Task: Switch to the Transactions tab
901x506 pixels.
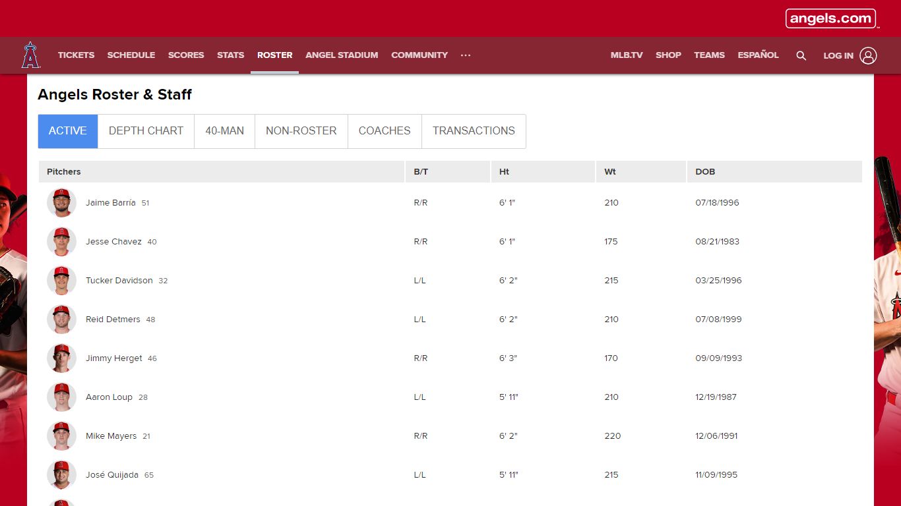Action: click(474, 131)
